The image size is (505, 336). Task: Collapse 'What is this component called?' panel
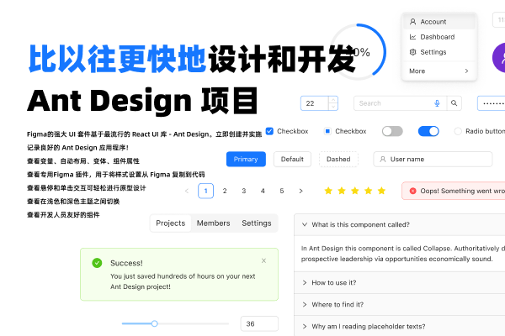305,224
